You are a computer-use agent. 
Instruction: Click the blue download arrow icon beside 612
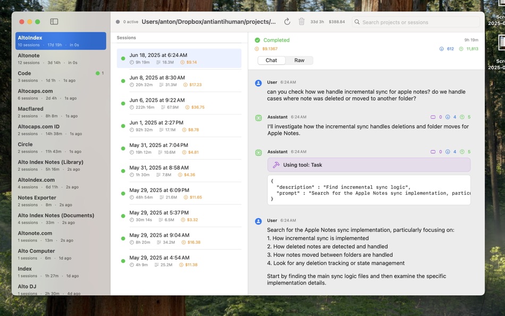coord(442,49)
